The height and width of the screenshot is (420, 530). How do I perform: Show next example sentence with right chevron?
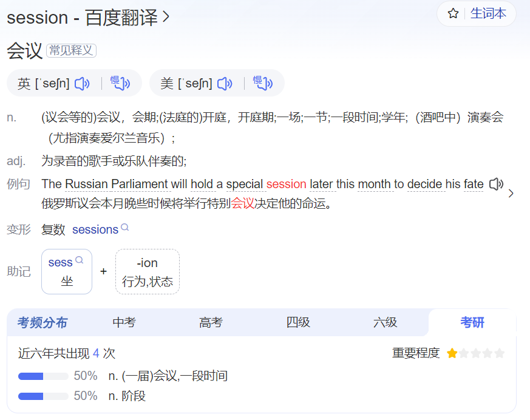pyautogui.click(x=511, y=193)
